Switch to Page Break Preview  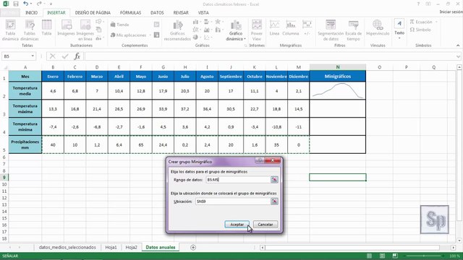click(x=395, y=256)
